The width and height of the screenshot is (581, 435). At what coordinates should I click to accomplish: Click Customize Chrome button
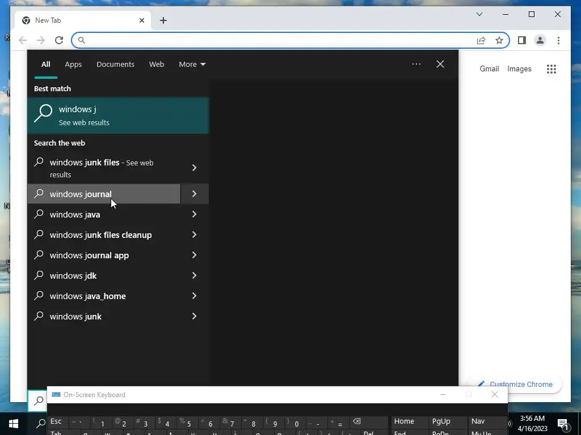[515, 385]
